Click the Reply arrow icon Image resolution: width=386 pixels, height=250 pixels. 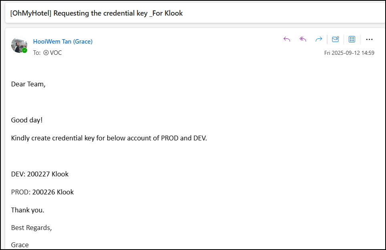[x=287, y=39]
